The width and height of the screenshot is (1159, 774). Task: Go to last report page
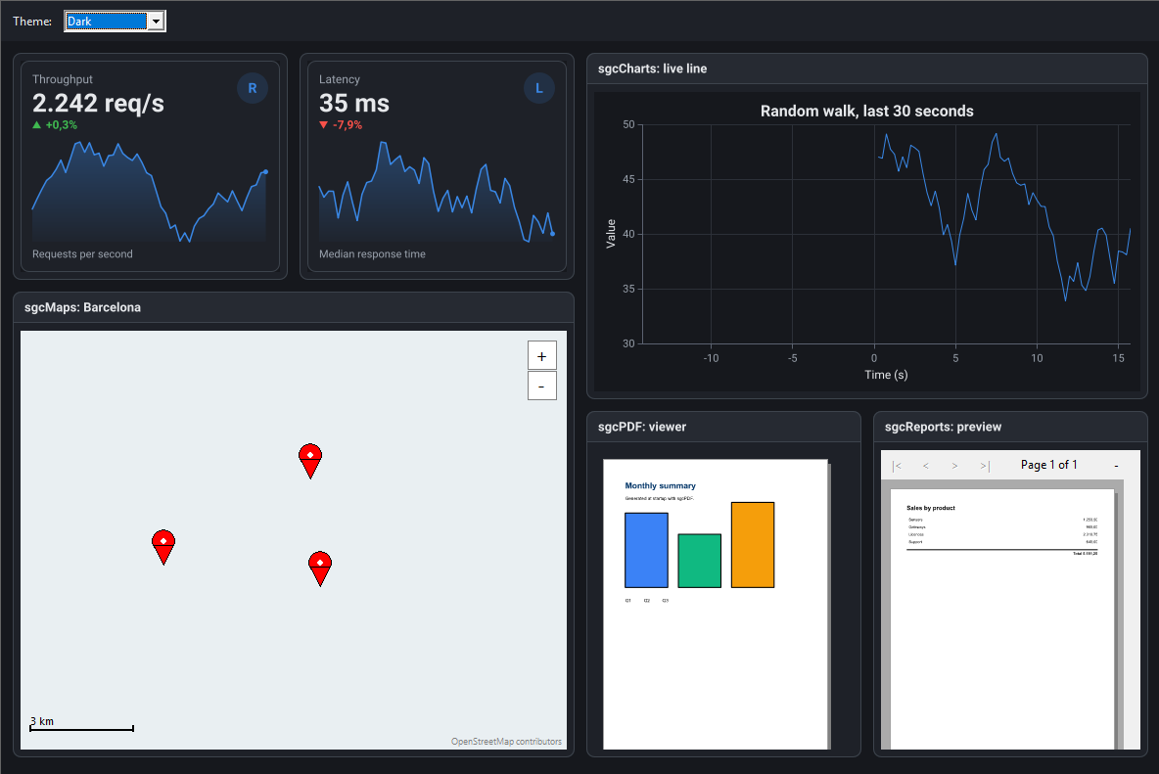click(985, 466)
